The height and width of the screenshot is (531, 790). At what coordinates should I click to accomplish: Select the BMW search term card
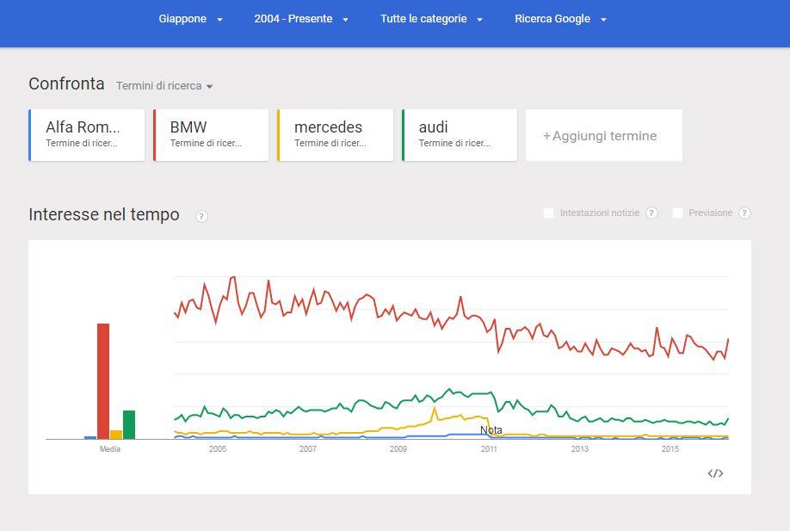[x=211, y=135]
